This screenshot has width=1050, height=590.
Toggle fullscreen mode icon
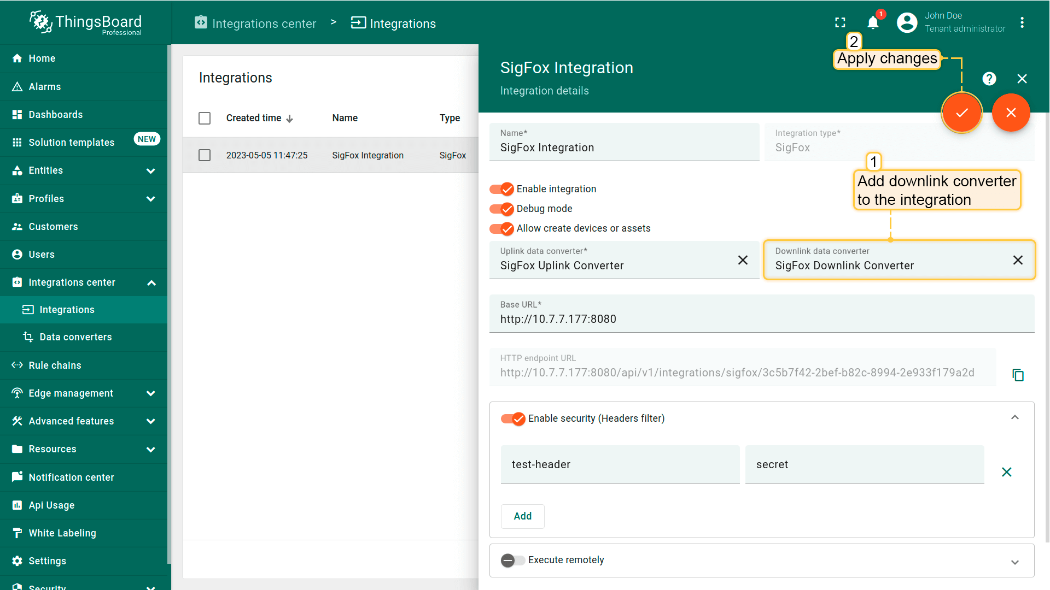click(840, 23)
